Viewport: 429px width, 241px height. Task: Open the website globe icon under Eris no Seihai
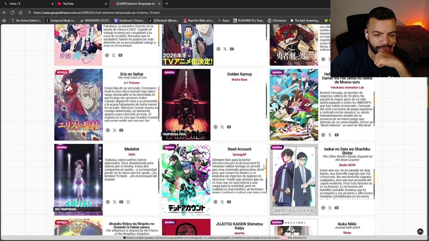[108, 130]
